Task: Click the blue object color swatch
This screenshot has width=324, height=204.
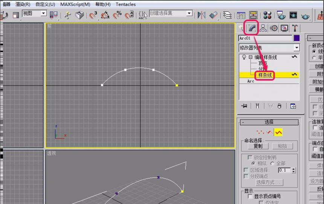Action: 296,38
